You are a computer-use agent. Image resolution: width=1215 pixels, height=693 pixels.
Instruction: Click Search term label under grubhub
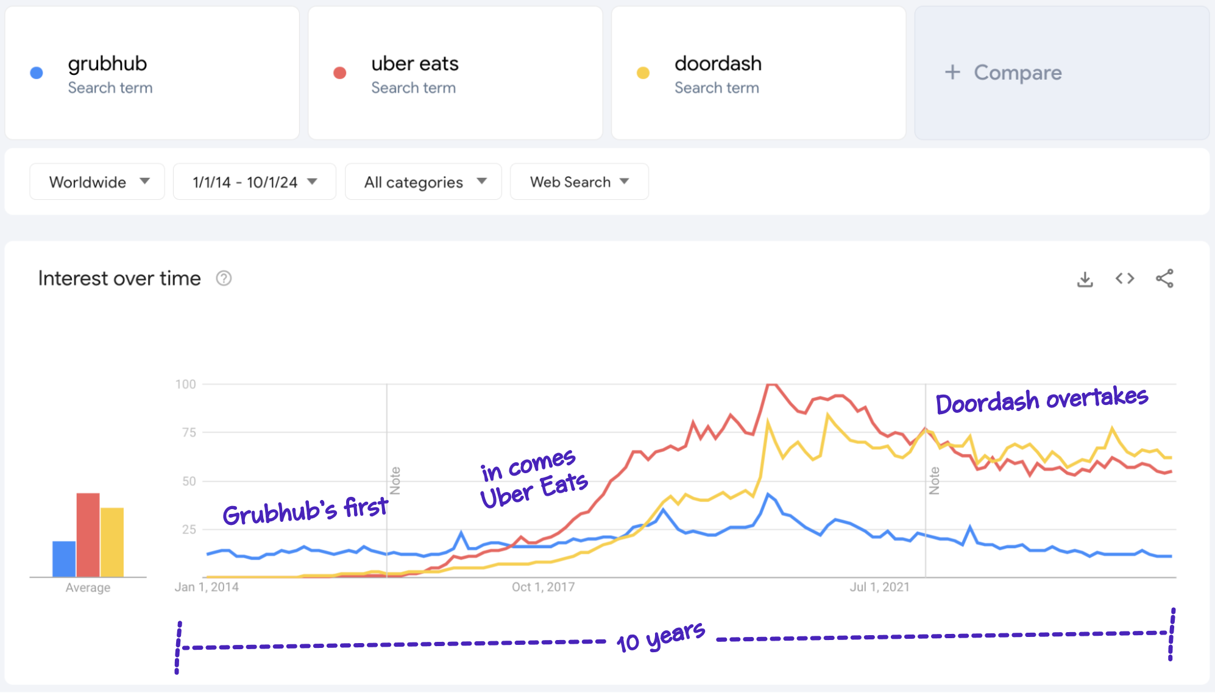click(110, 88)
